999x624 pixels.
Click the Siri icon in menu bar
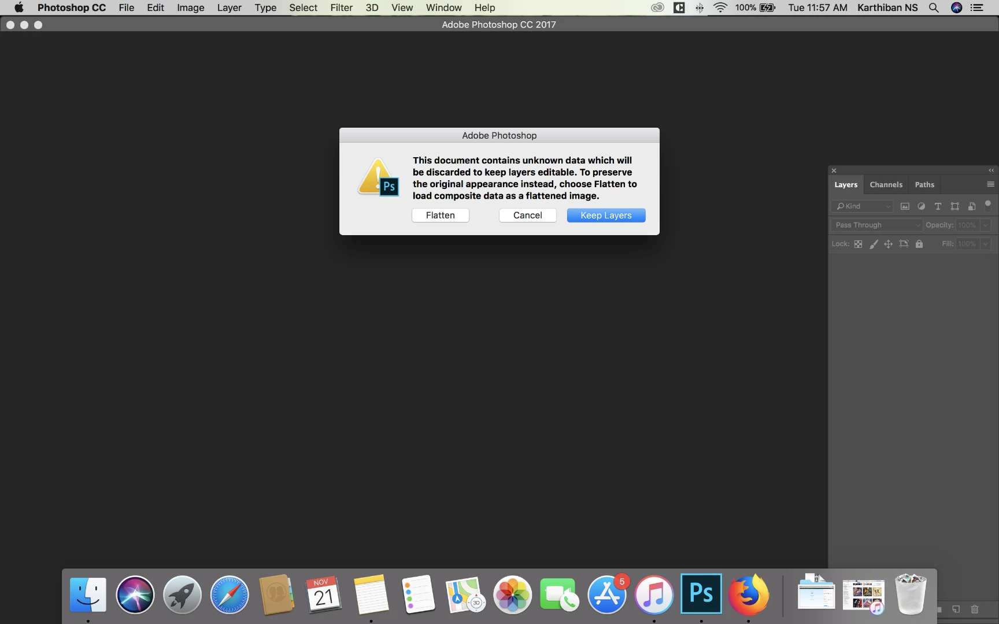[956, 8]
